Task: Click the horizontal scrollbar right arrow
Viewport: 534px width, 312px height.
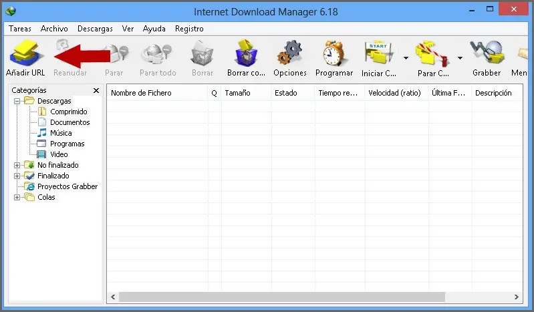Action: click(517, 297)
